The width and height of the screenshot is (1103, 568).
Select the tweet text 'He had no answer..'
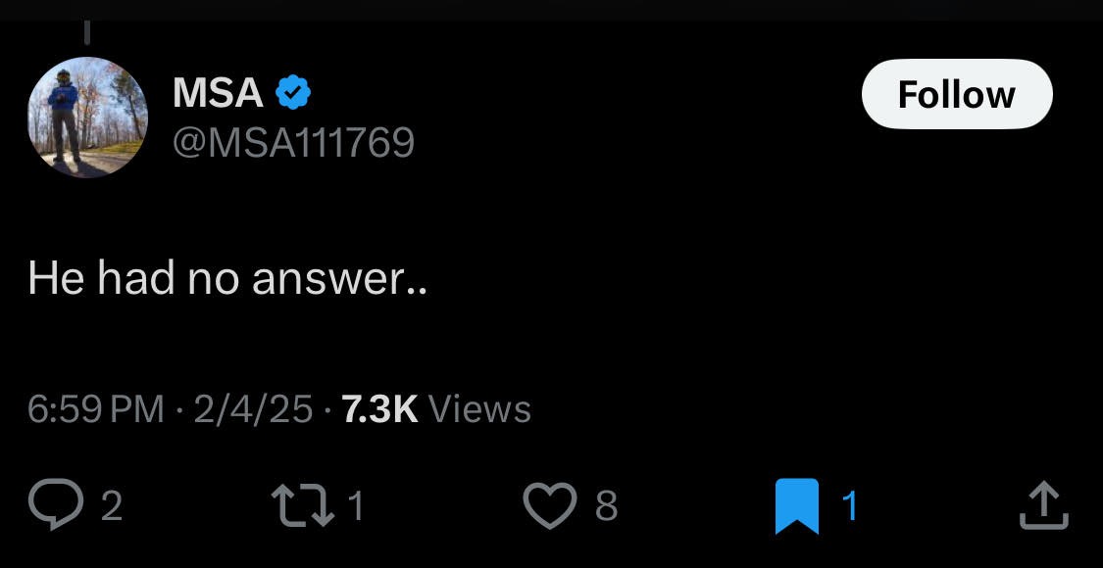(x=227, y=279)
